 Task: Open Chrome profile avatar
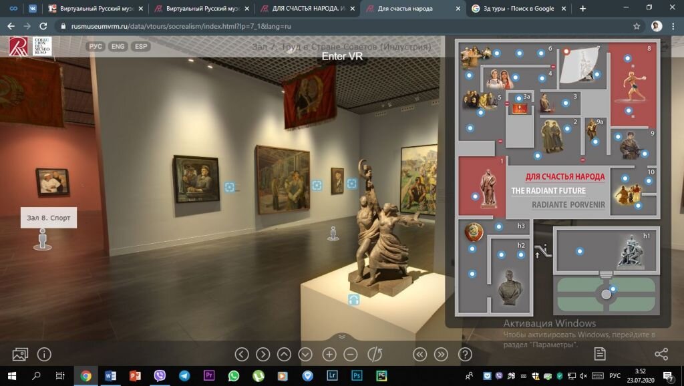(x=657, y=26)
